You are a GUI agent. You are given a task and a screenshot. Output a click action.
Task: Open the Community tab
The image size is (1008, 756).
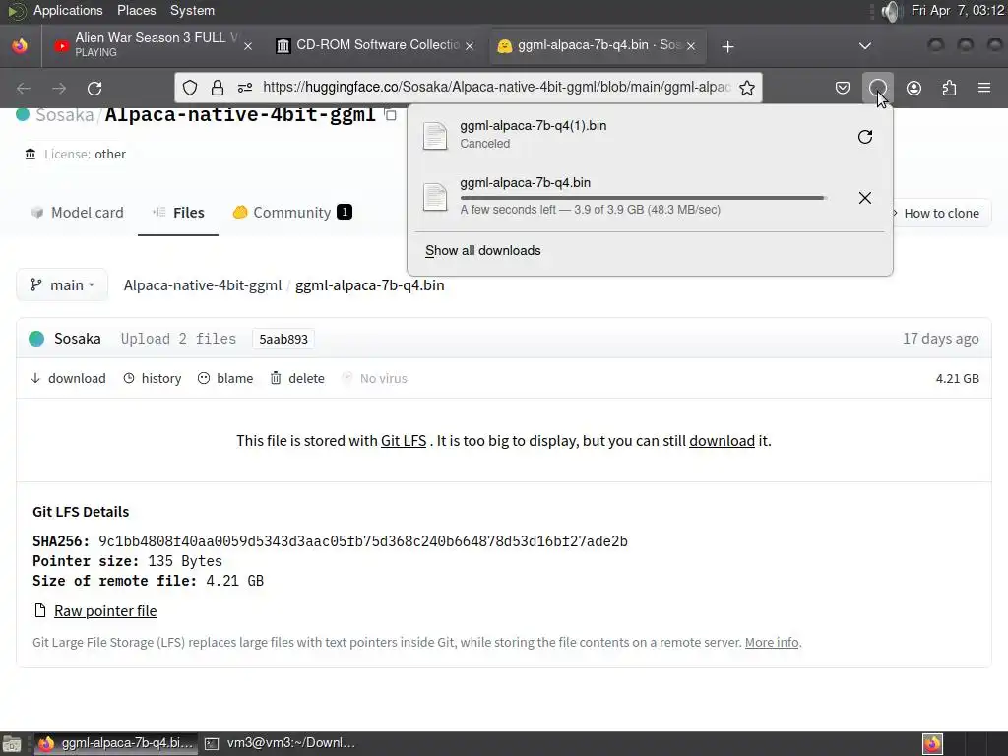coord(291,213)
